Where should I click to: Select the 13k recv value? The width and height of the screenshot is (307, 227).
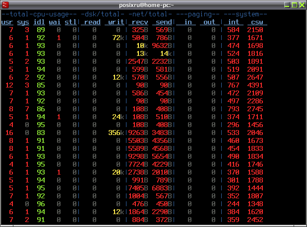click(142, 53)
